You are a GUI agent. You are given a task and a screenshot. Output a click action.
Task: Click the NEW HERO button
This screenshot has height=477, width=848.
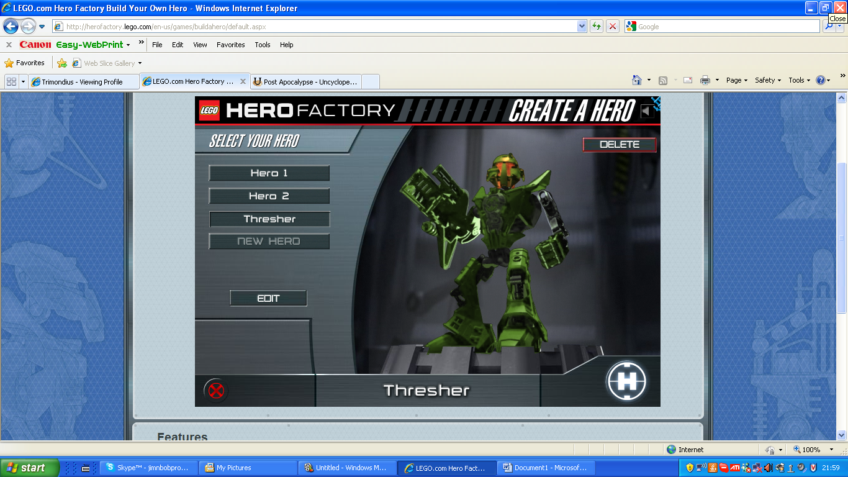[x=269, y=242]
